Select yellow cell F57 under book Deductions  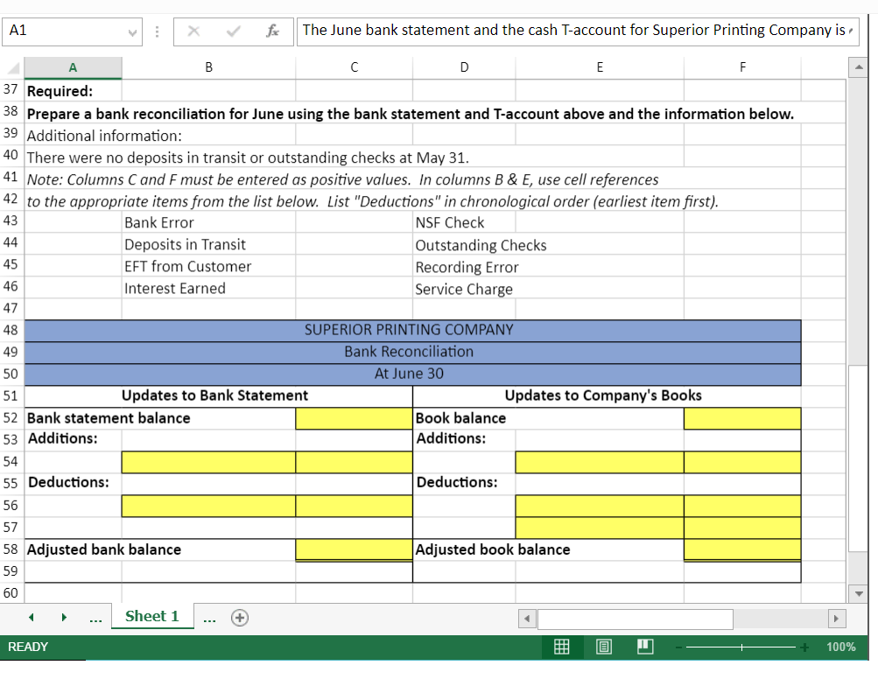click(x=742, y=528)
